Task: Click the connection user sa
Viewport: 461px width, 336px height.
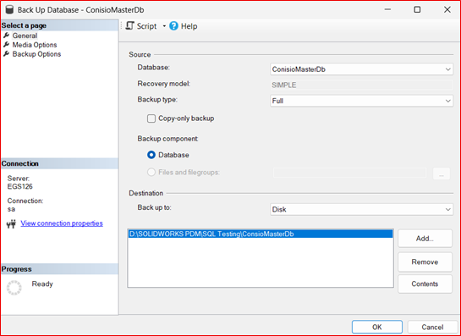Action: (x=11, y=209)
